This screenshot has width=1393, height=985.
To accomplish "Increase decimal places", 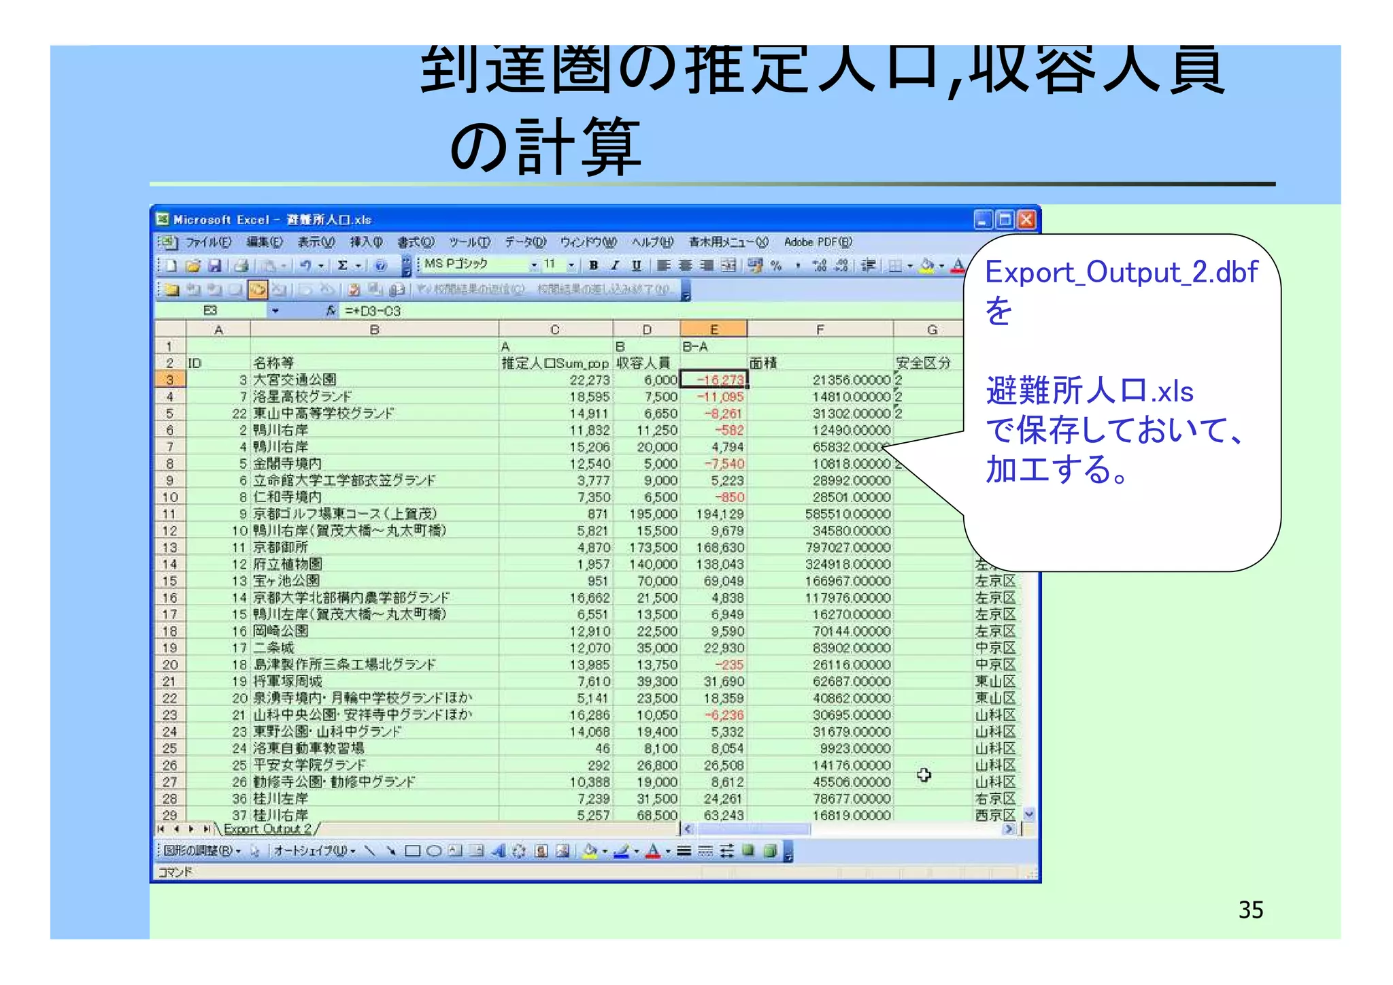I will pos(820,266).
